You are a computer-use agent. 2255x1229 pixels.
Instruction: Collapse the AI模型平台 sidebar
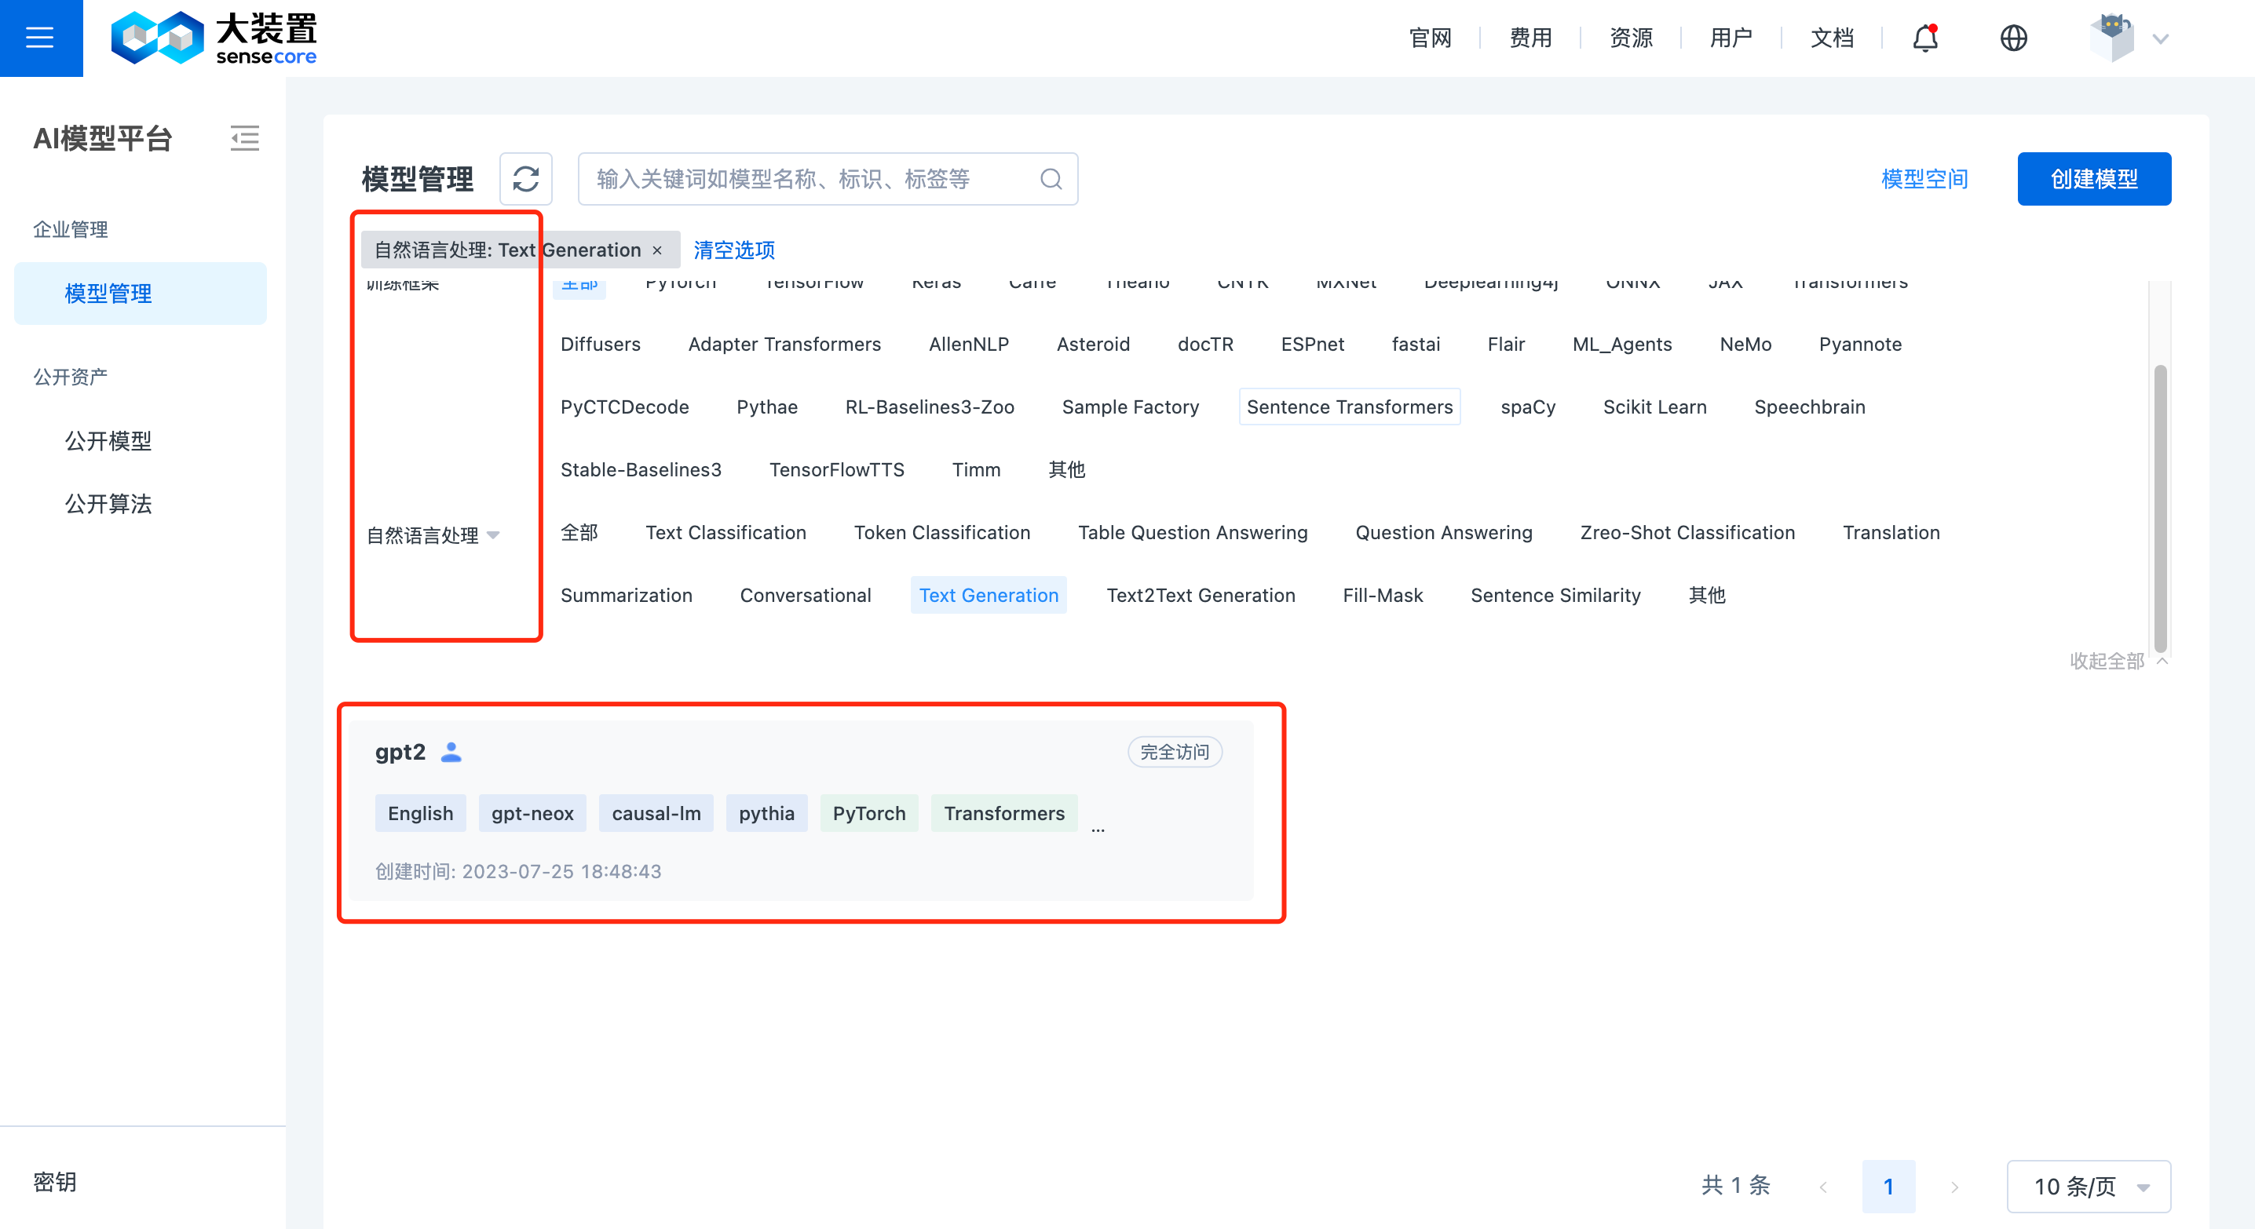(244, 138)
